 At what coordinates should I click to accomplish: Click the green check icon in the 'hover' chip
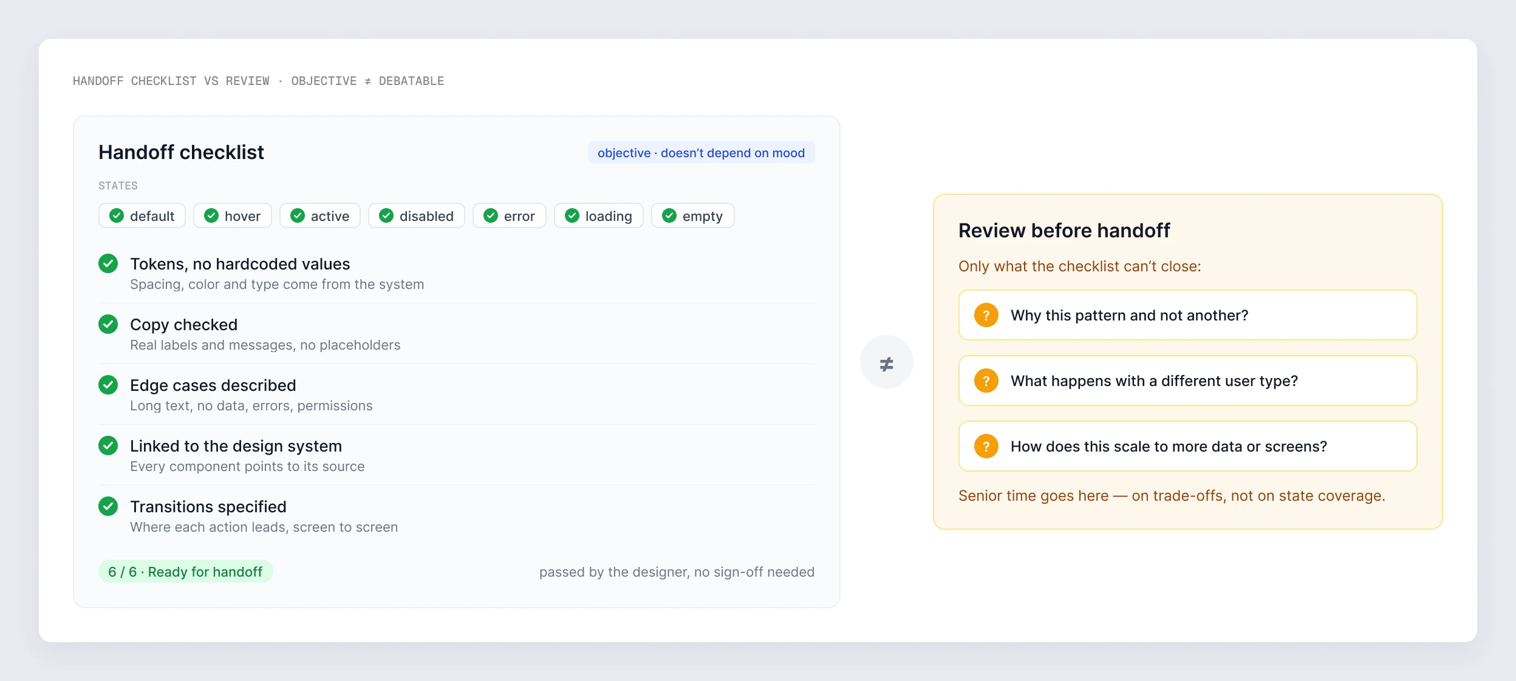click(x=211, y=215)
